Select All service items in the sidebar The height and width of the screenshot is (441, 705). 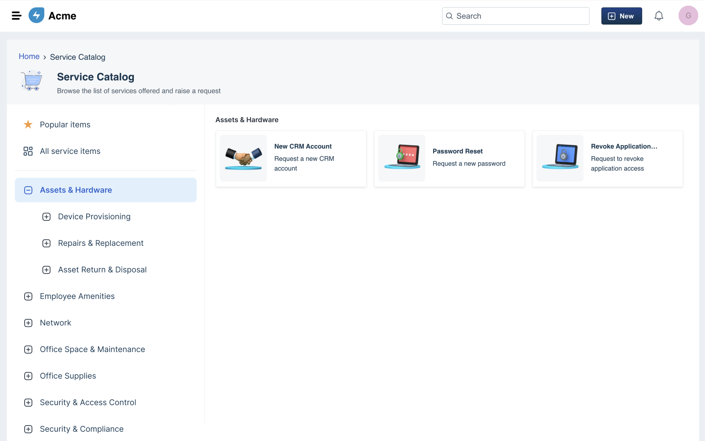(x=70, y=151)
